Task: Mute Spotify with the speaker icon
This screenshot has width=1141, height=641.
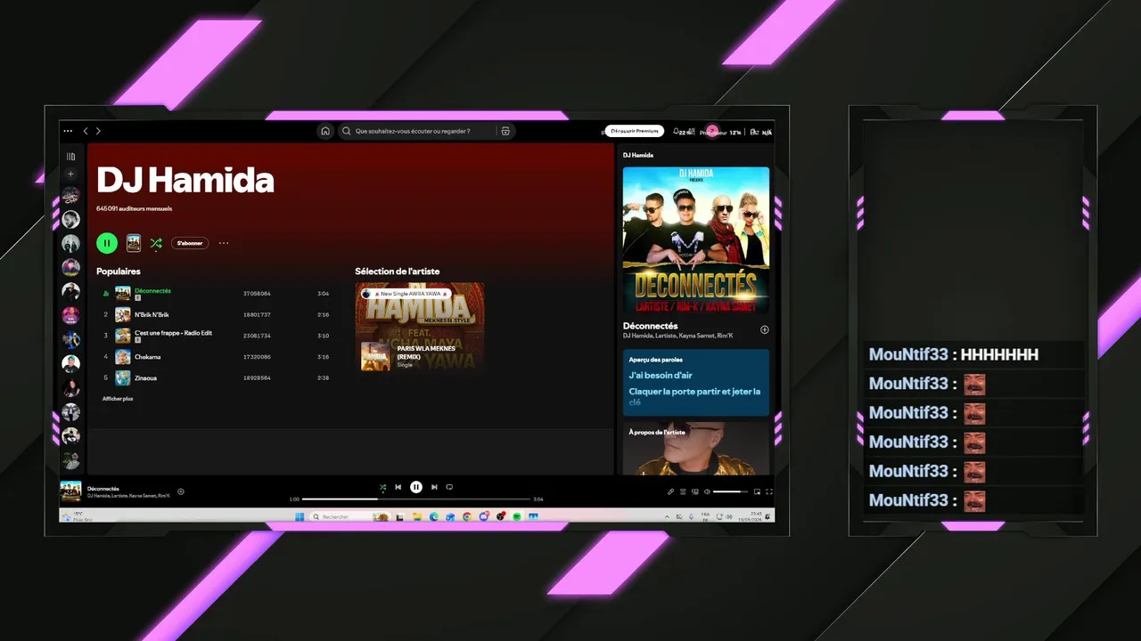Action: [707, 491]
